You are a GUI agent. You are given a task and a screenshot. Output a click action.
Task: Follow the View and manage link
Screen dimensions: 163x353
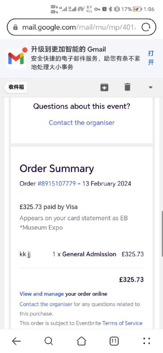pyautogui.click(x=42, y=294)
